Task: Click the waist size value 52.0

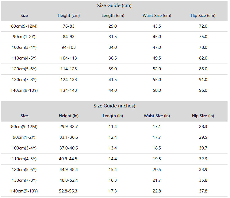Action: tap(157, 69)
